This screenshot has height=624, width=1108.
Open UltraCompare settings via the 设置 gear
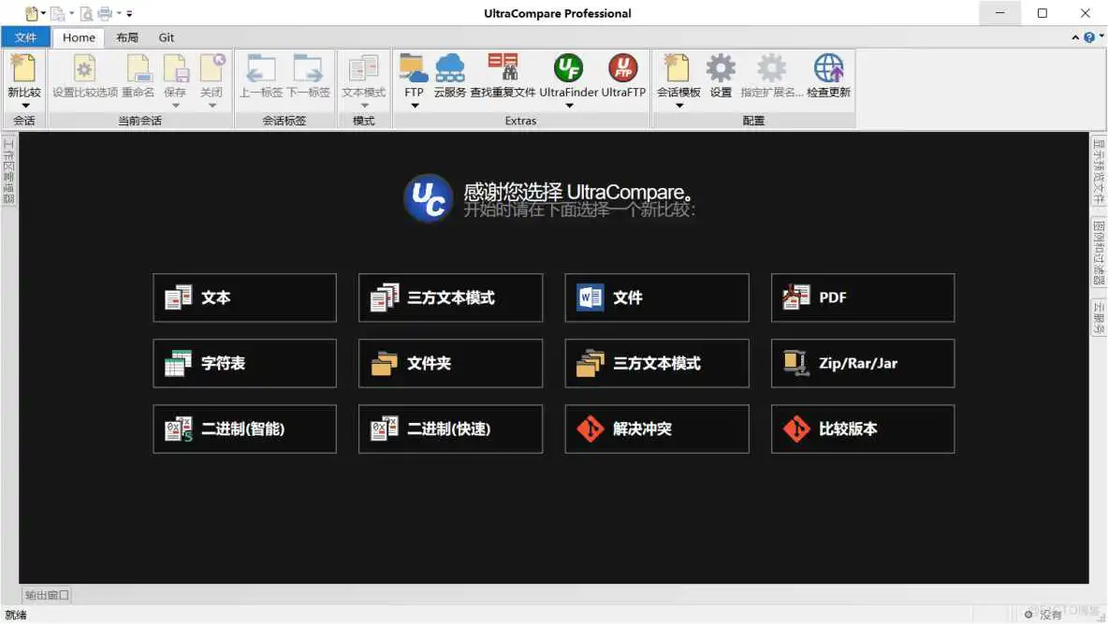[x=721, y=75]
